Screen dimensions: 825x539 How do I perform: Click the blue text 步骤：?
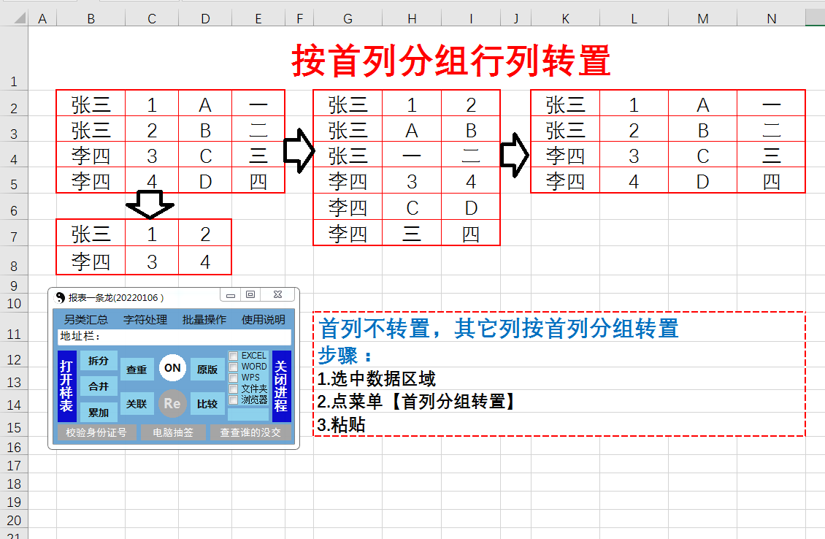click(345, 355)
